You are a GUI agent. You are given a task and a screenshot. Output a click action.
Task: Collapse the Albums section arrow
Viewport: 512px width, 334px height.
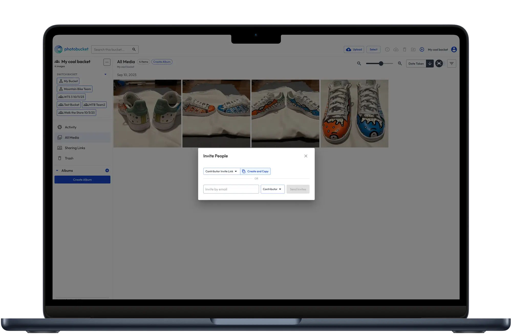tap(57, 171)
